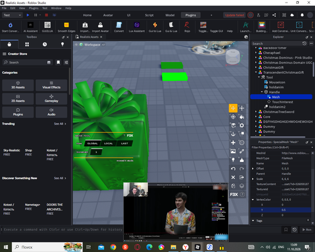Open the Audio category
The image size is (315, 252).
point(52,112)
